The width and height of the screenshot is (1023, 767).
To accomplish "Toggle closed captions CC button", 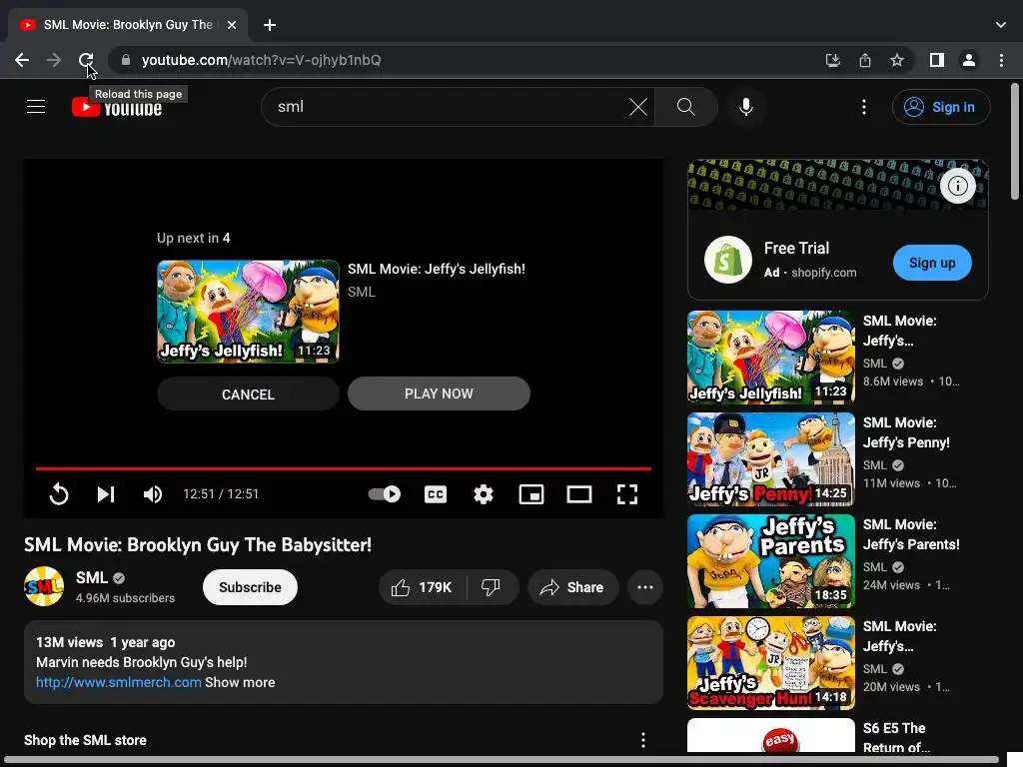I will [436, 493].
